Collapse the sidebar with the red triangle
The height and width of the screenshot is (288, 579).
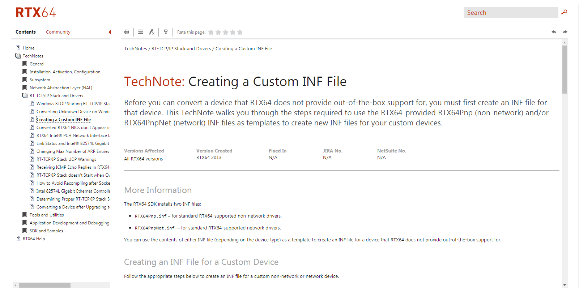pos(109,32)
